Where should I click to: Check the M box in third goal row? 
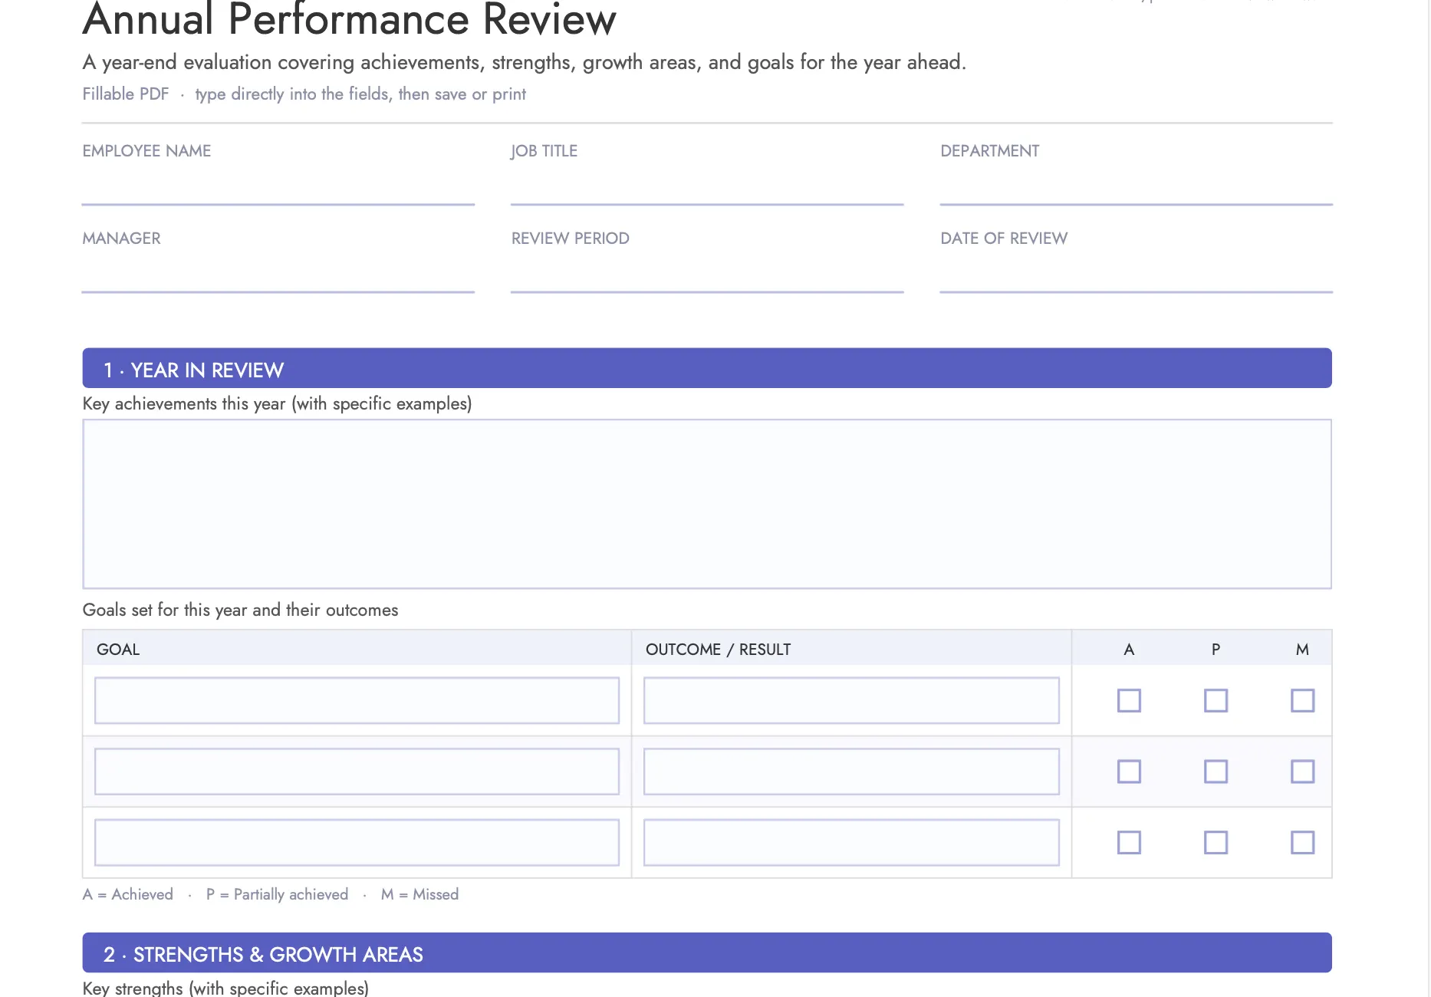1302,842
